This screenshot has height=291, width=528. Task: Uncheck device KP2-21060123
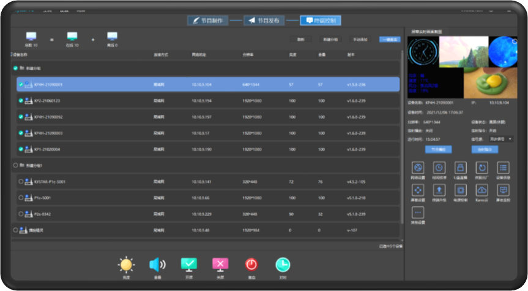point(21,101)
